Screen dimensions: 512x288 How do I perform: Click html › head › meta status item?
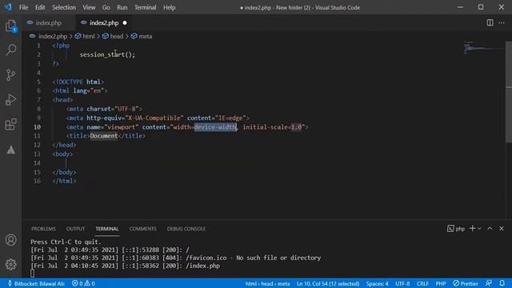267,283
